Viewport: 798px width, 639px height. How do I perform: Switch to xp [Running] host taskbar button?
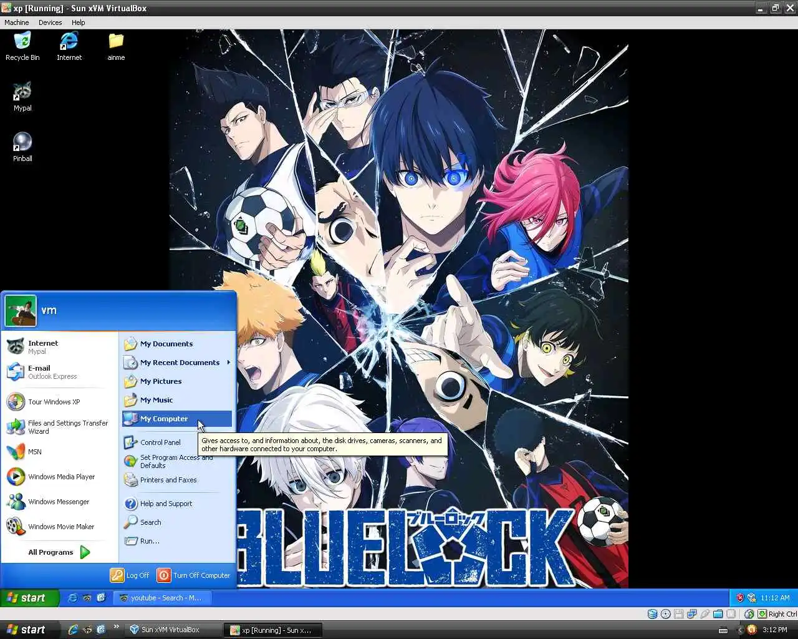tap(274, 630)
